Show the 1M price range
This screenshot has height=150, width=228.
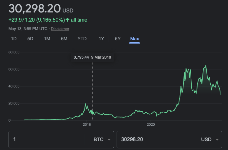47,39
